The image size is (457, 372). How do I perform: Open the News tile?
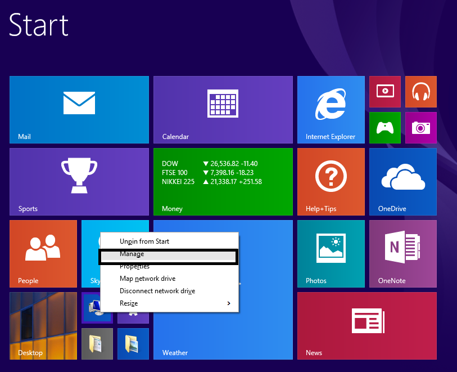pos(367,326)
